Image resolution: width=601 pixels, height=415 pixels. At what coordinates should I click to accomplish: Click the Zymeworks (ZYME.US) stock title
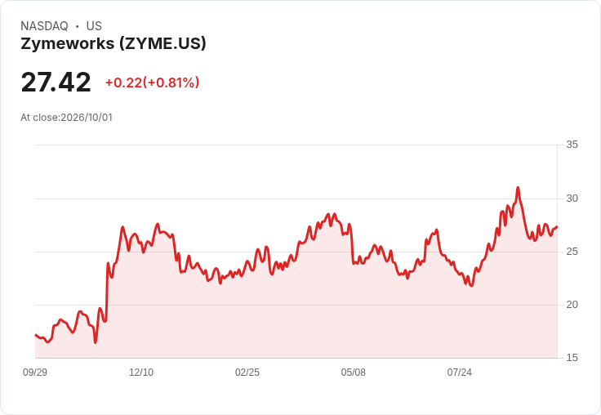114,43
